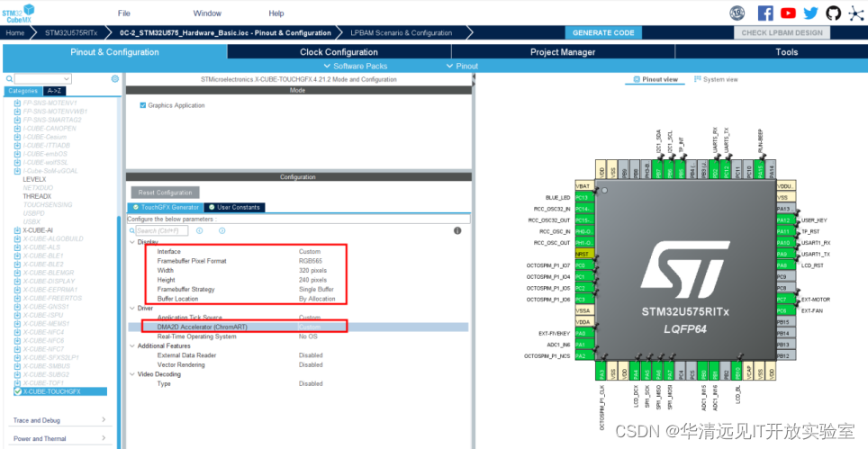Go to next parameter search result
This screenshot has height=449, width=868.
[x=222, y=230]
